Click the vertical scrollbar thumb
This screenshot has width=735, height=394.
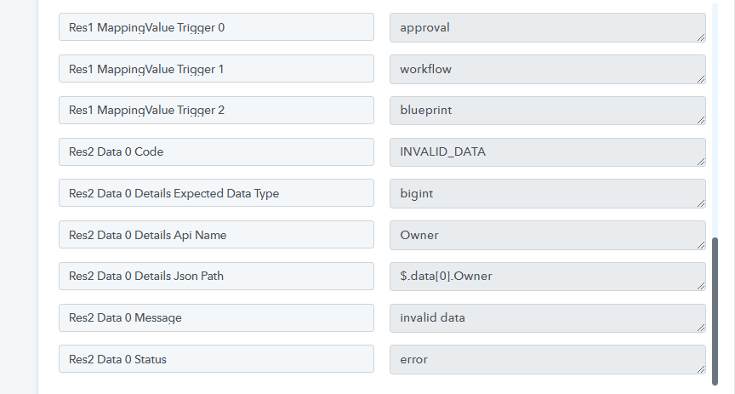pyautogui.click(x=715, y=311)
